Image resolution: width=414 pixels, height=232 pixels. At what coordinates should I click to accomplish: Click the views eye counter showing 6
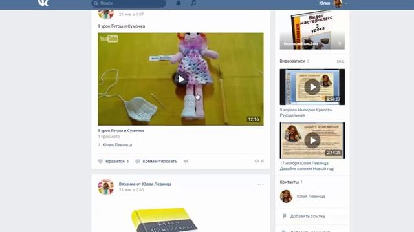pos(259,161)
